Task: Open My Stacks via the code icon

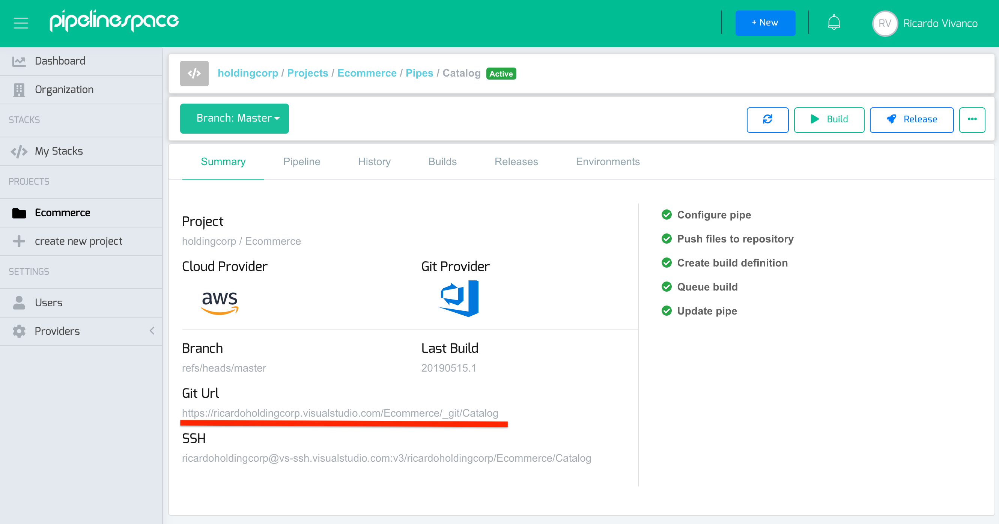Action: [19, 151]
